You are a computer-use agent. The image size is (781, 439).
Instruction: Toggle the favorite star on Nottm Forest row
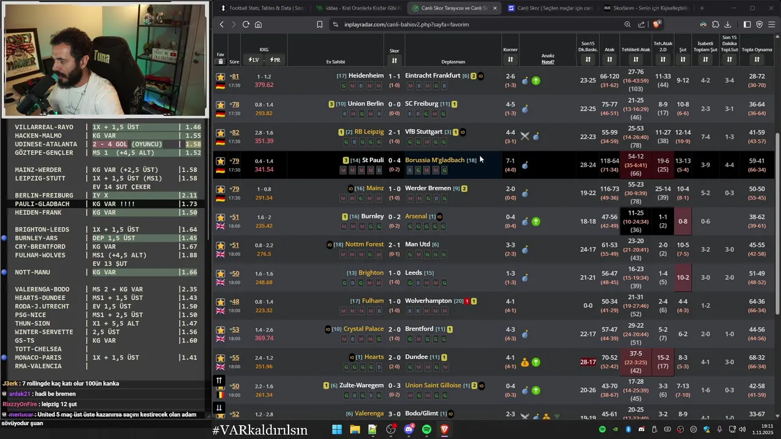click(220, 246)
